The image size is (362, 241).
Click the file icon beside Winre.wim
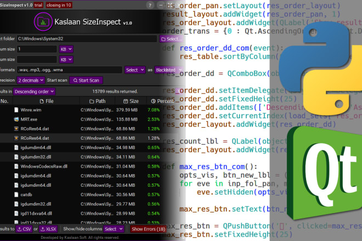click(16, 110)
